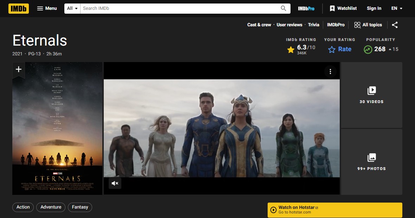Focus the Search IMDb input field
This screenshot has height=218, width=415.
point(180,8)
